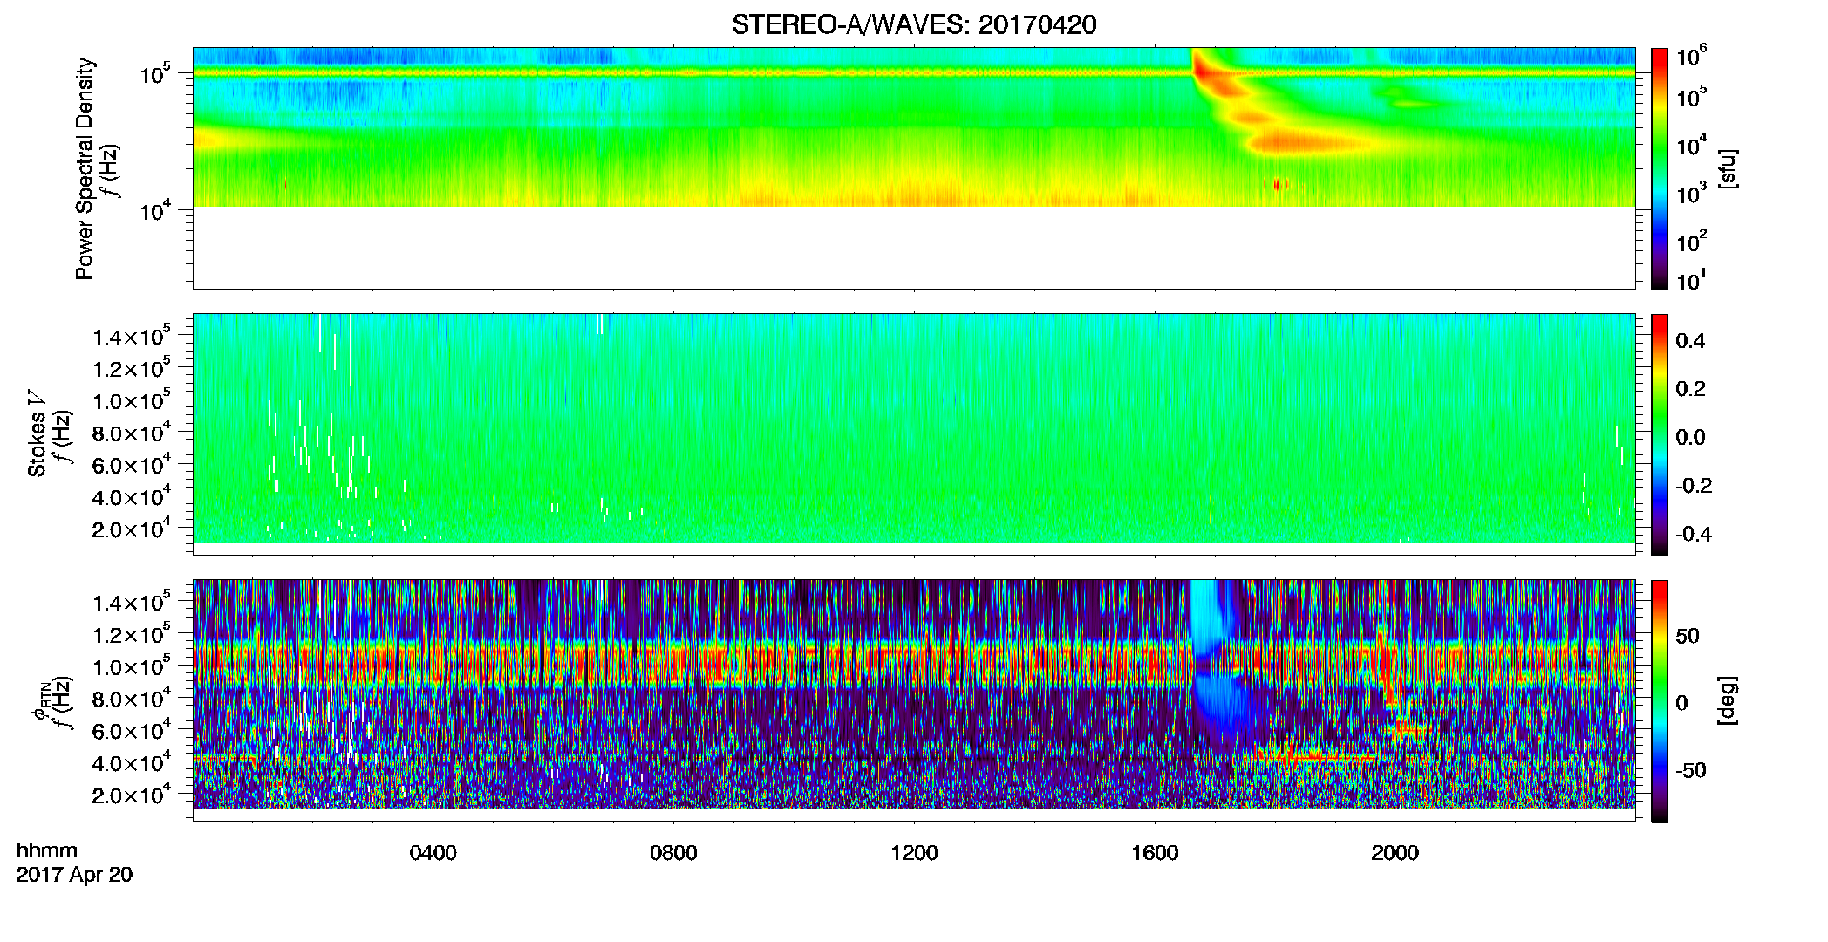Click the plot title STEREO-A/WAVES: 20170420
This screenshot has width=1828, height=942.
(x=914, y=24)
